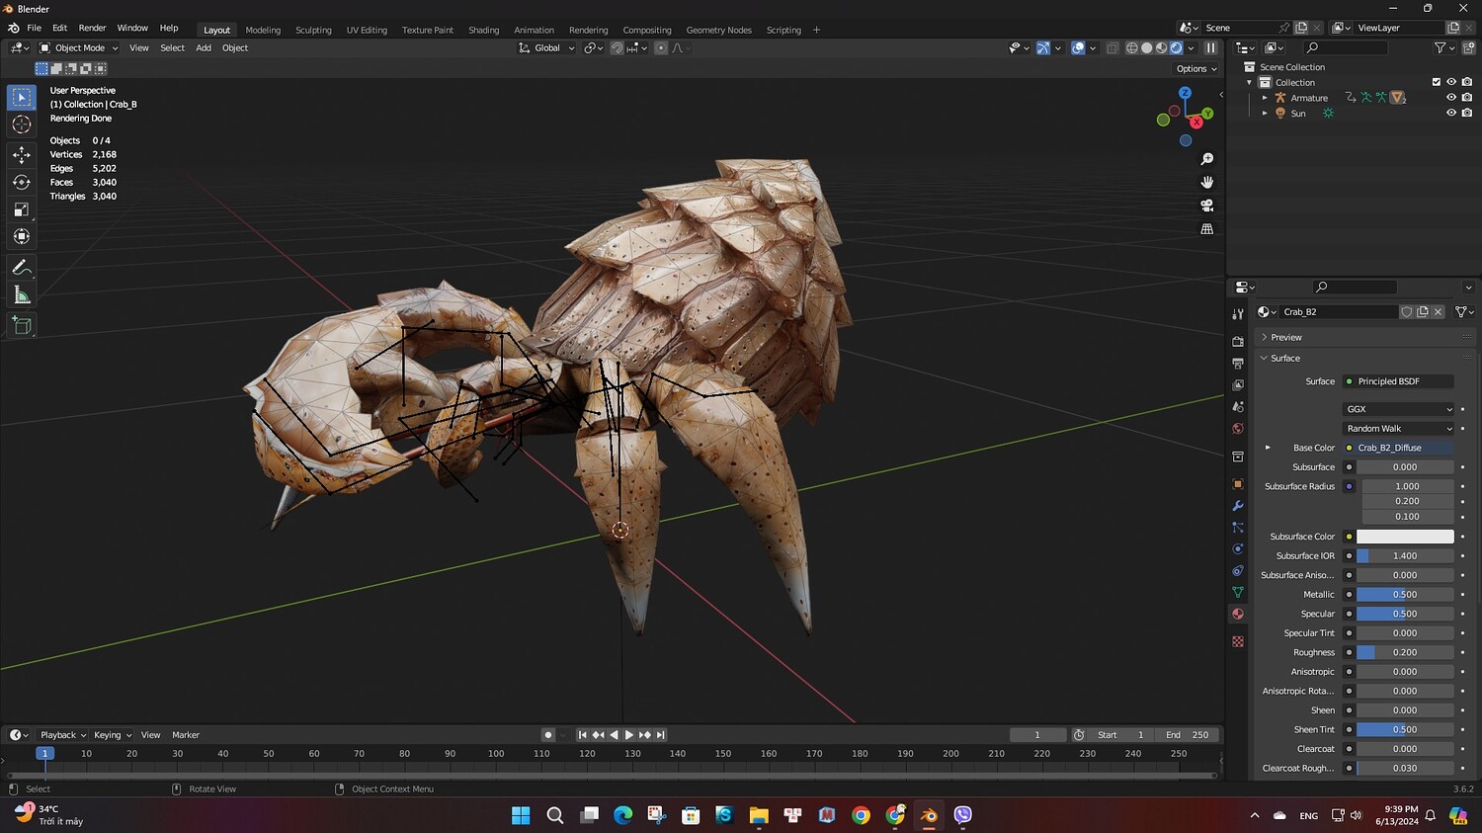Toggle camera view in viewport
1482x833 pixels.
point(1206,206)
